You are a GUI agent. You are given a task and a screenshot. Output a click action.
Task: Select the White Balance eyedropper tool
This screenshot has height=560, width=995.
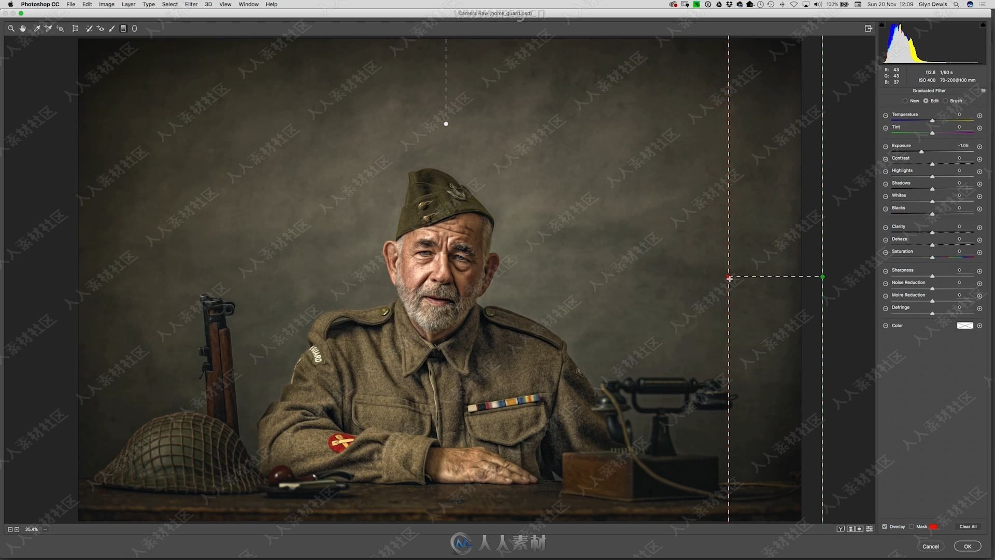[37, 29]
